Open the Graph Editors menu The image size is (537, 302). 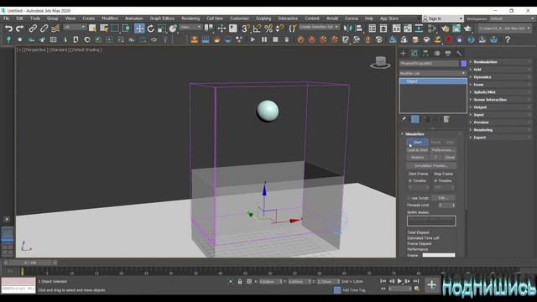coord(162,18)
